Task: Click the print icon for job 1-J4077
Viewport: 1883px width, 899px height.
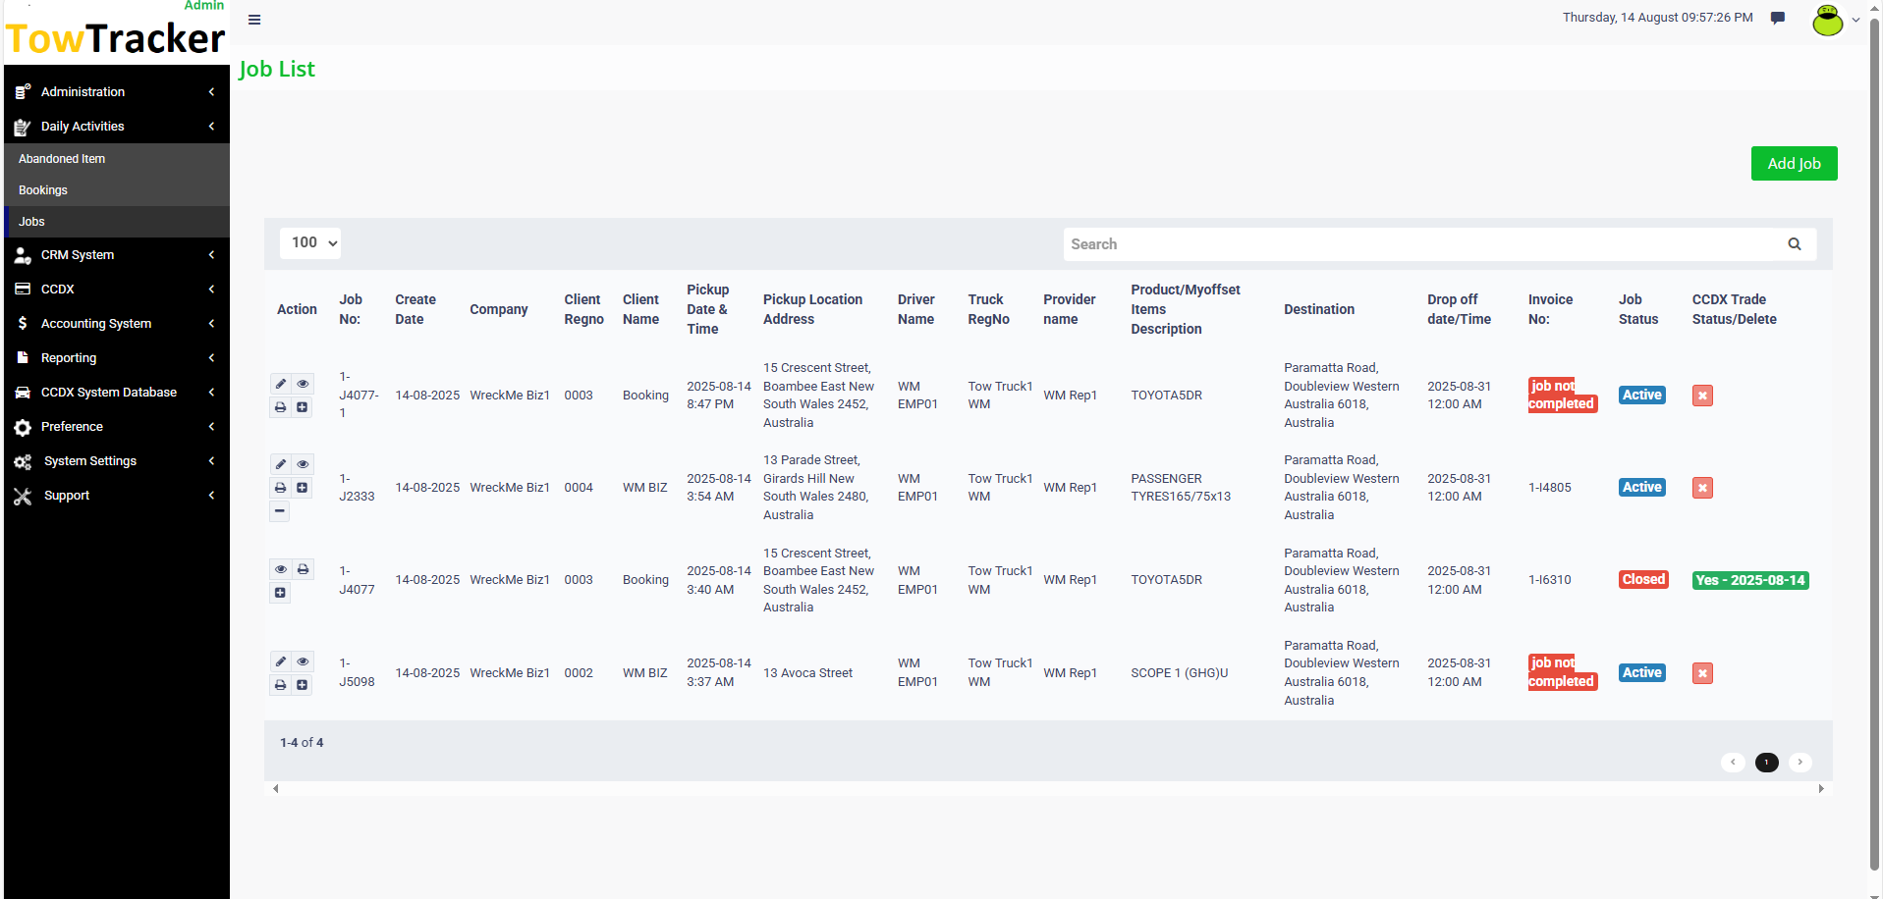Action: (x=303, y=569)
